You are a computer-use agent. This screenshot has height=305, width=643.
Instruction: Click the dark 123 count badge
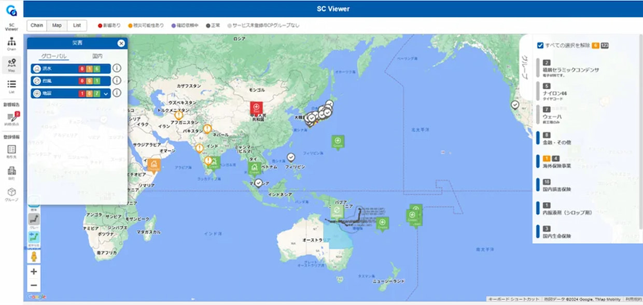[x=605, y=46]
